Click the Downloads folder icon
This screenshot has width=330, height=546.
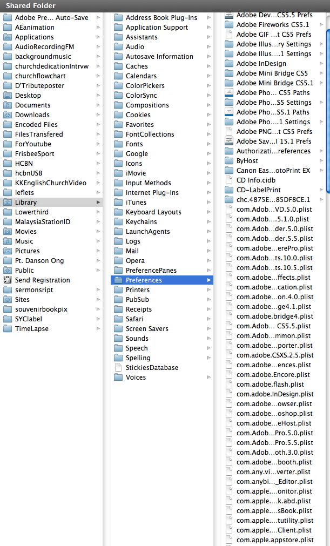pos(8,115)
